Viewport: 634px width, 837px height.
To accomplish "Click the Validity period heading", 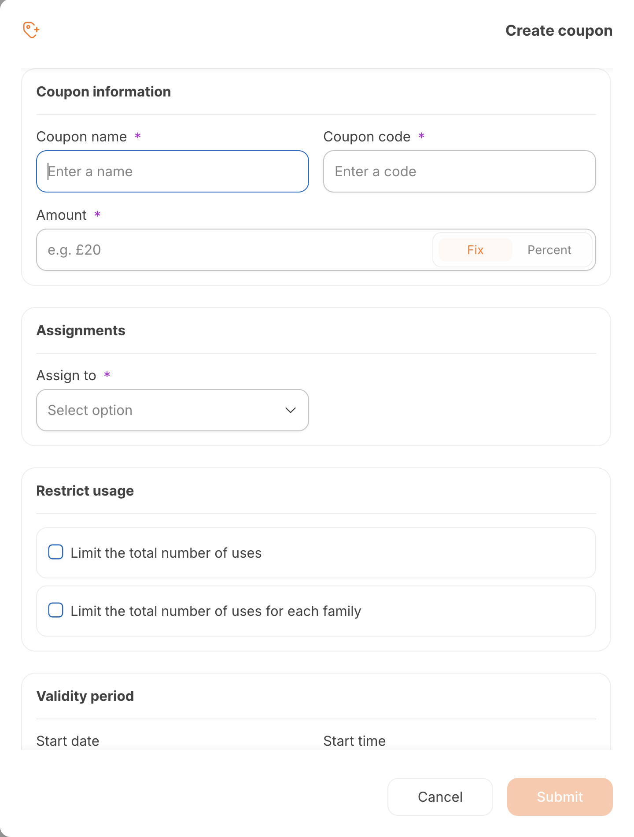I will (85, 696).
